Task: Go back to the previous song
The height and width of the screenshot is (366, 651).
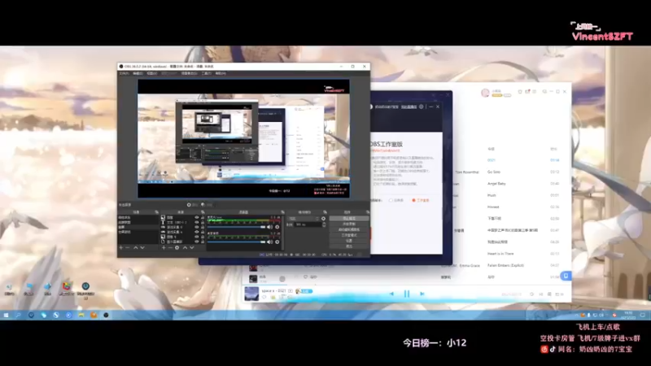Action: point(391,294)
